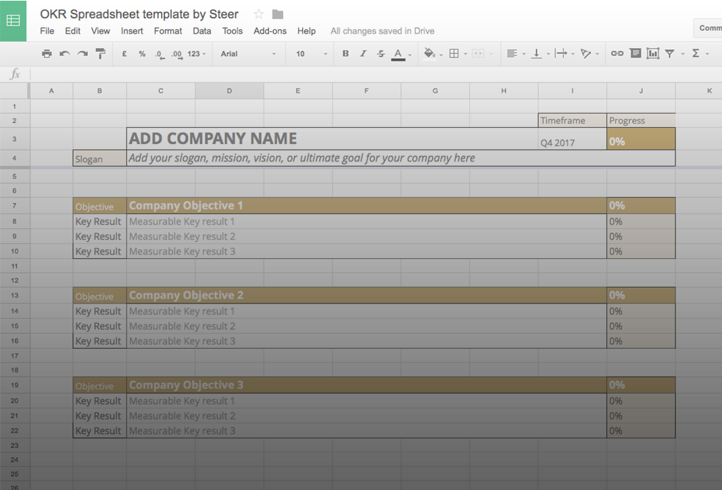This screenshot has height=490, width=722.
Task: Open the View menu
Action: [x=100, y=31]
